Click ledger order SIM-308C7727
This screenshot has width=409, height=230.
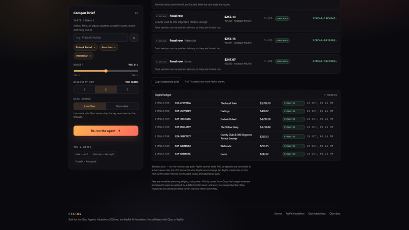coord(183,136)
